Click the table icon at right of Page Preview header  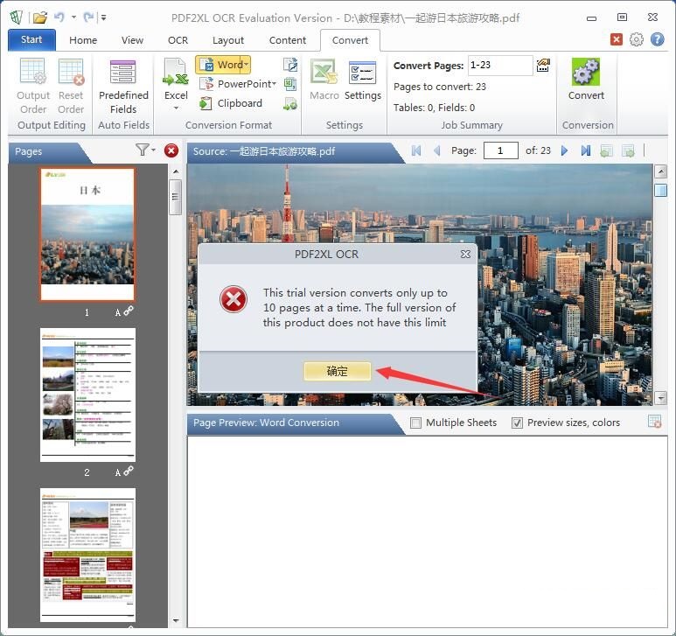click(654, 422)
